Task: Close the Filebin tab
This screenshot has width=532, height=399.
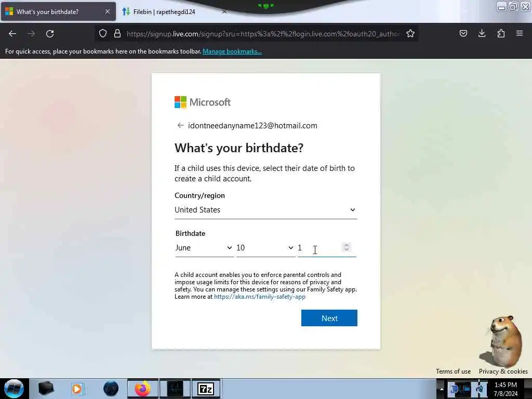Action: 224,11
